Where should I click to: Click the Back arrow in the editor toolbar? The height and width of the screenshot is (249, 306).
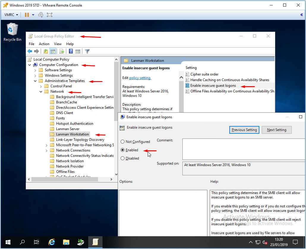(30, 51)
